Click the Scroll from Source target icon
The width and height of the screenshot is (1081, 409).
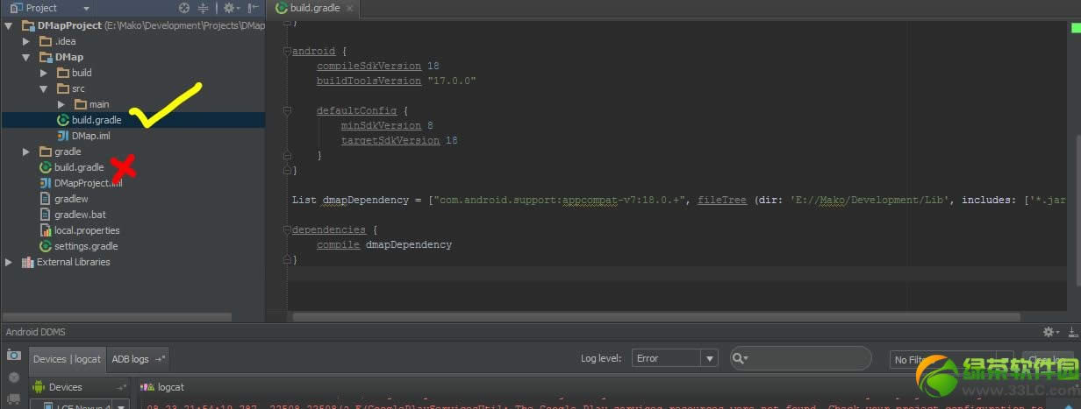point(184,8)
